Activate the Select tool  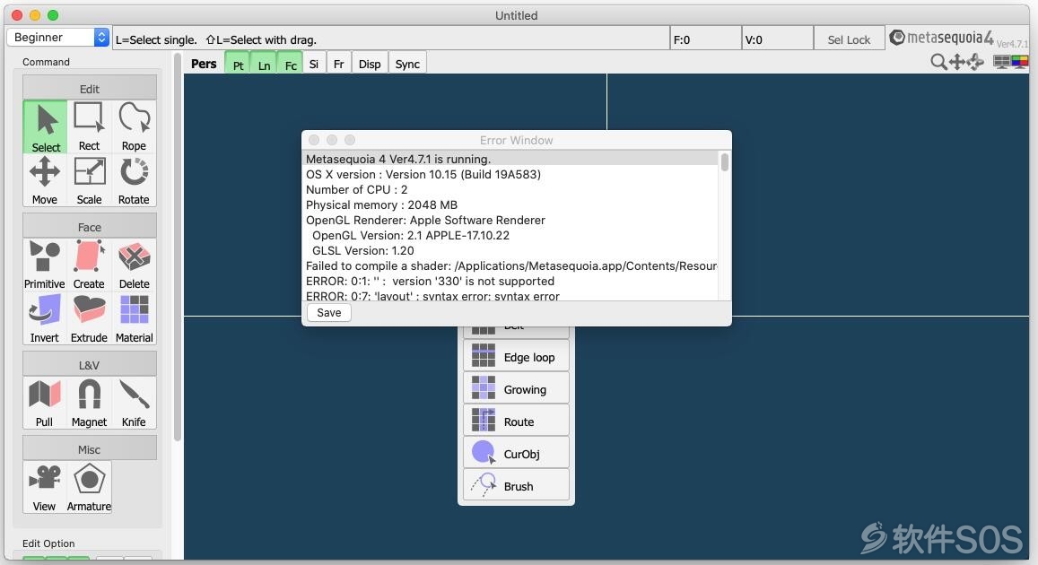tap(45, 127)
